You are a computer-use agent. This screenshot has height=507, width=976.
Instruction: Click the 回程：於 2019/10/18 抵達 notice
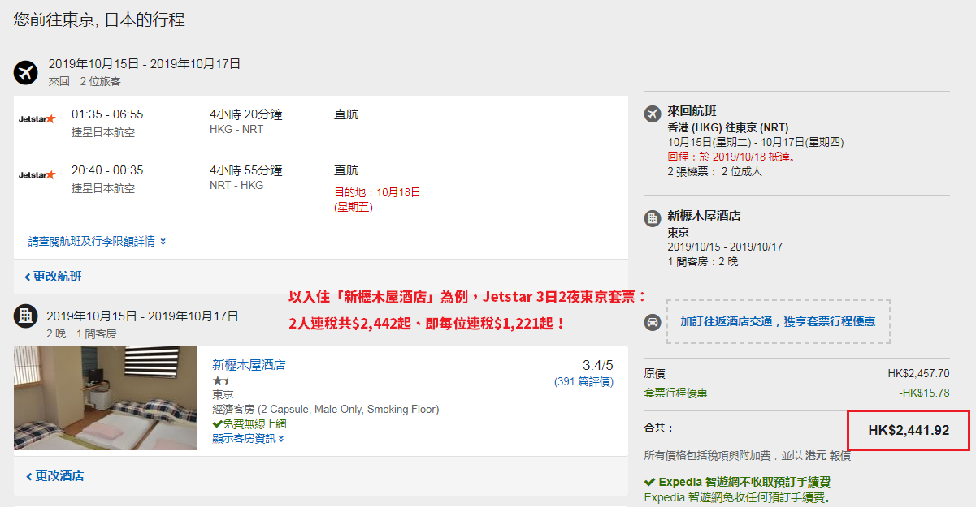pos(731,157)
